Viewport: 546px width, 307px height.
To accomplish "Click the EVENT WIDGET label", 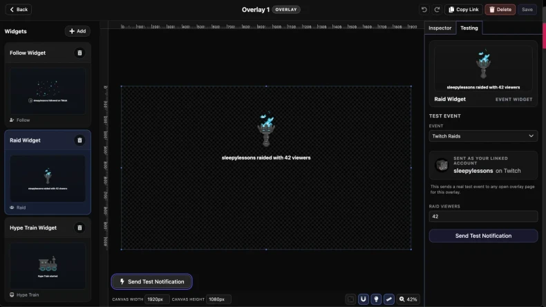I will coord(514,100).
